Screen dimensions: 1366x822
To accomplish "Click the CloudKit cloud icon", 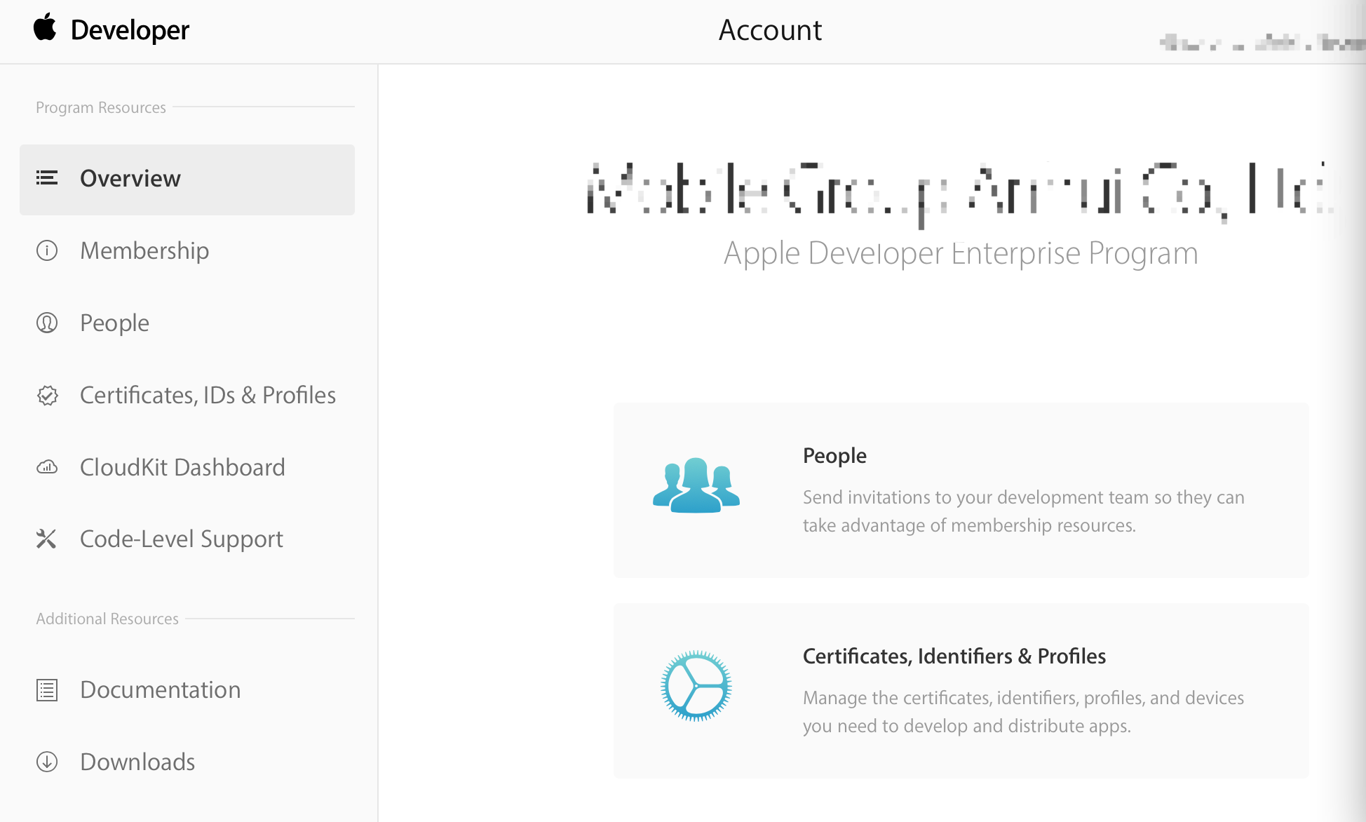I will (x=47, y=467).
